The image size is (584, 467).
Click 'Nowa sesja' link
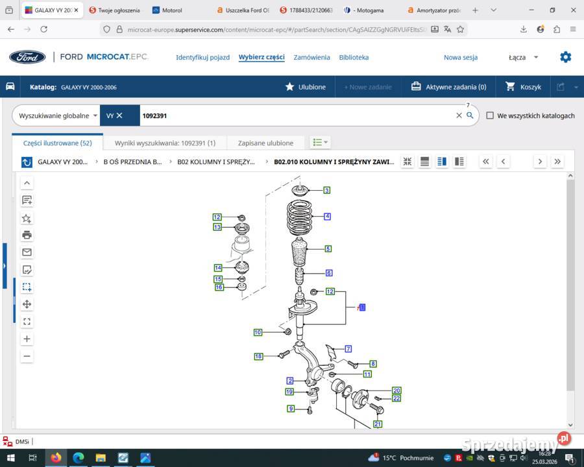point(460,57)
